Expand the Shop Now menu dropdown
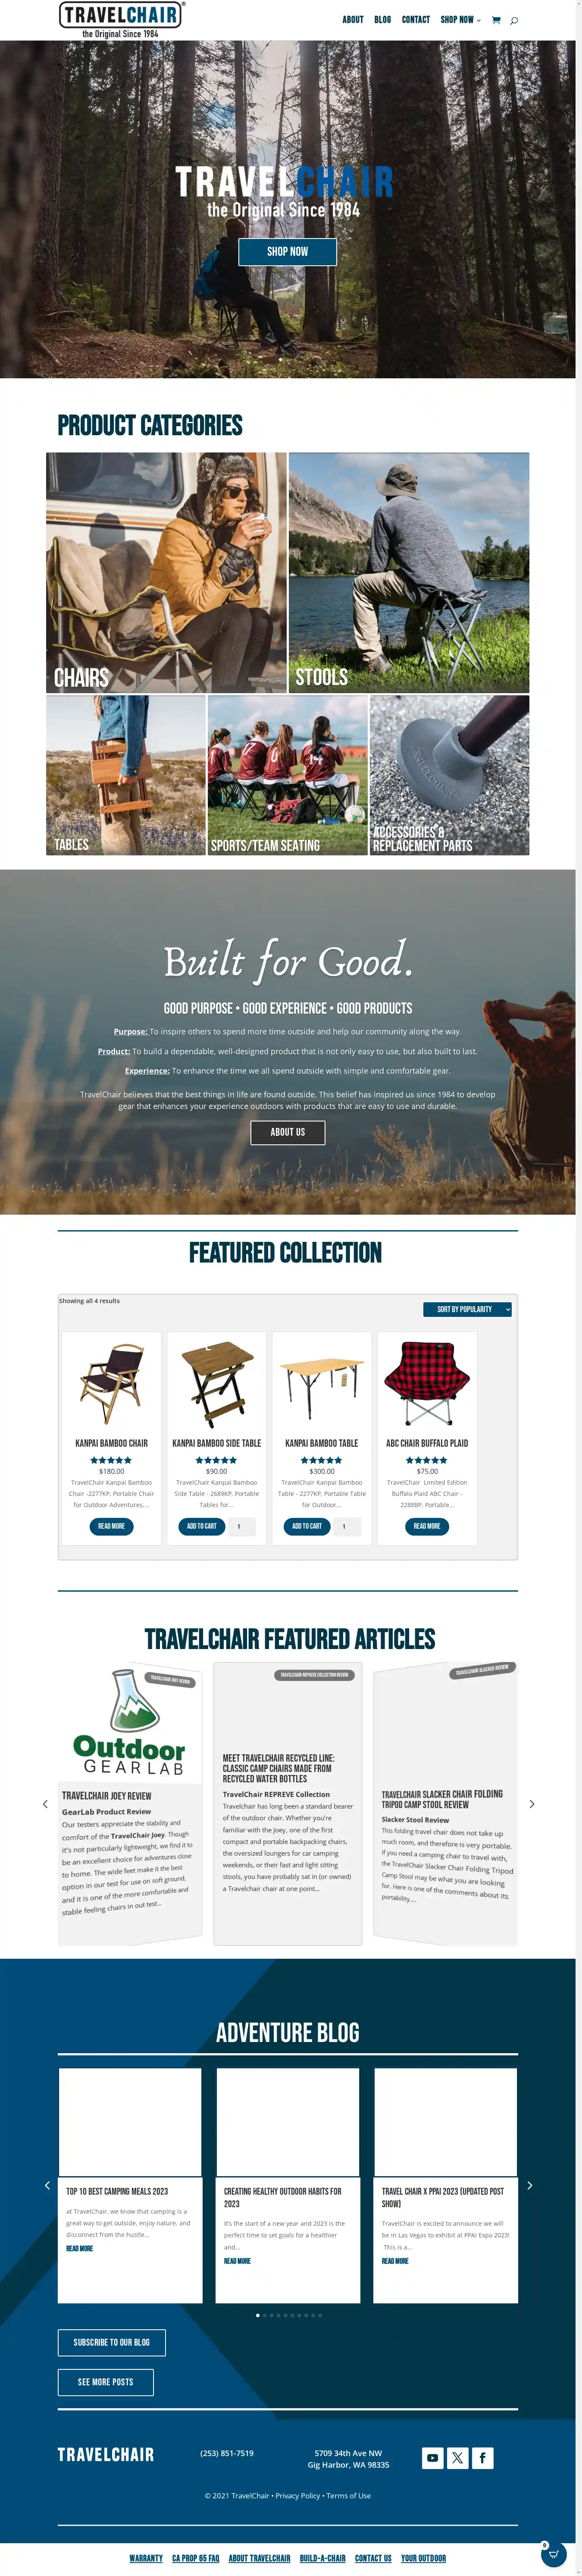582x2576 pixels. [x=460, y=20]
